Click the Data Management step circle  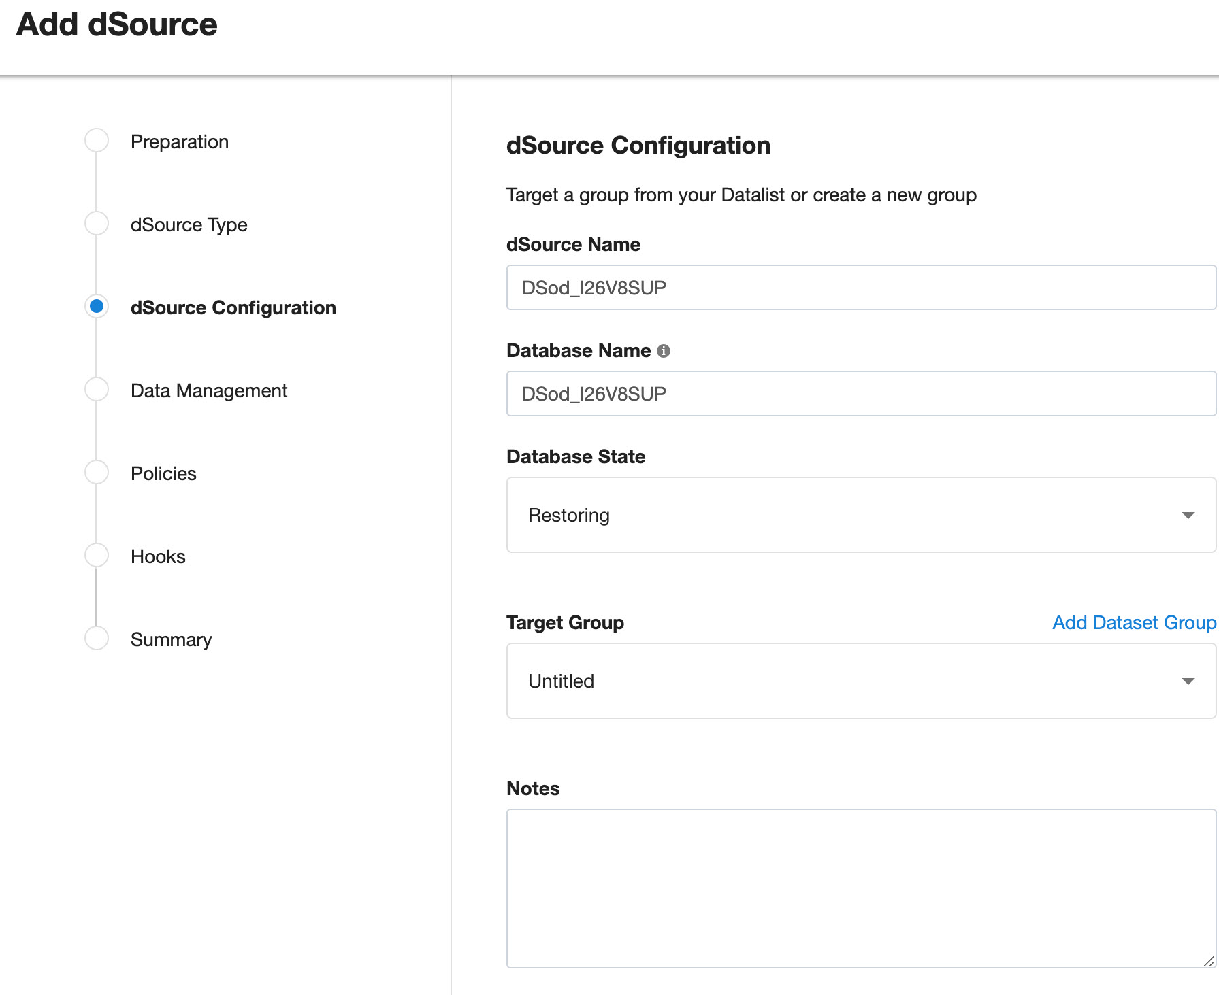pos(97,389)
